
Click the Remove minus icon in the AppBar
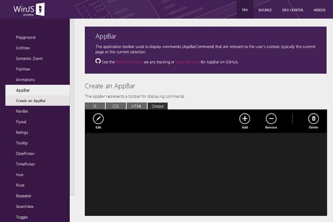click(271, 118)
